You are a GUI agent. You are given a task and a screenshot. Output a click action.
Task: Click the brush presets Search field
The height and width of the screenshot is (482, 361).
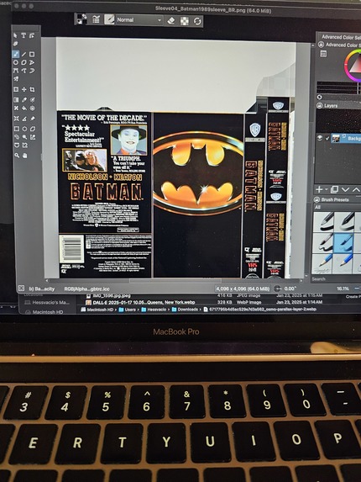[336, 279]
